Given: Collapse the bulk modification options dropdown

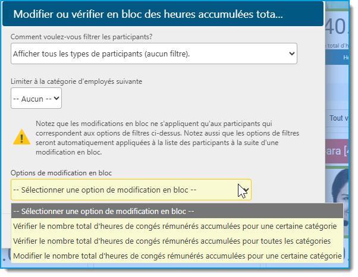Looking at the screenshot, I should pos(131,190).
